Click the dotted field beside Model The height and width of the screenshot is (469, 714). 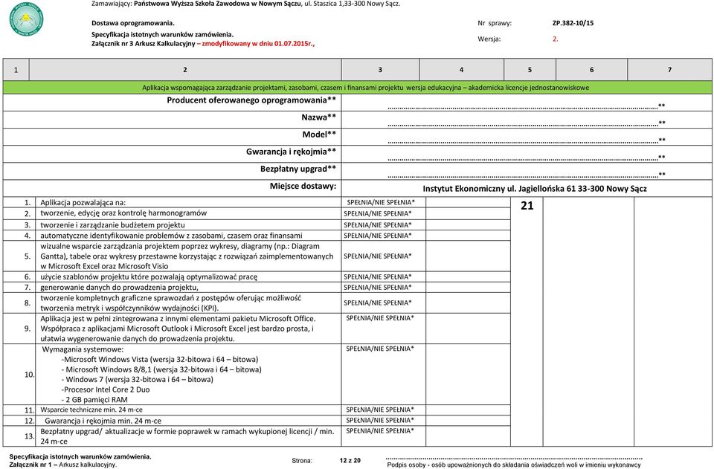coord(527,141)
